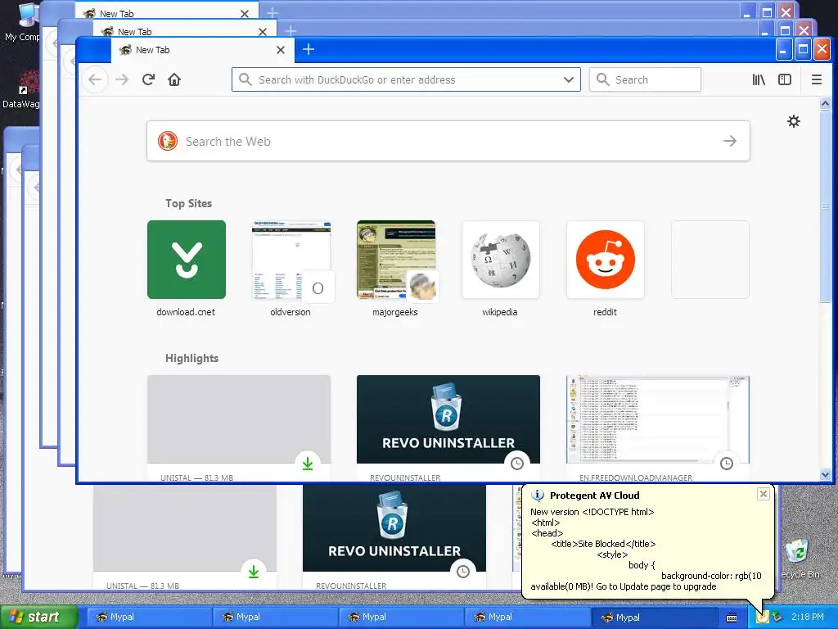
Task: Open the Windows start menu
Action: (x=39, y=618)
